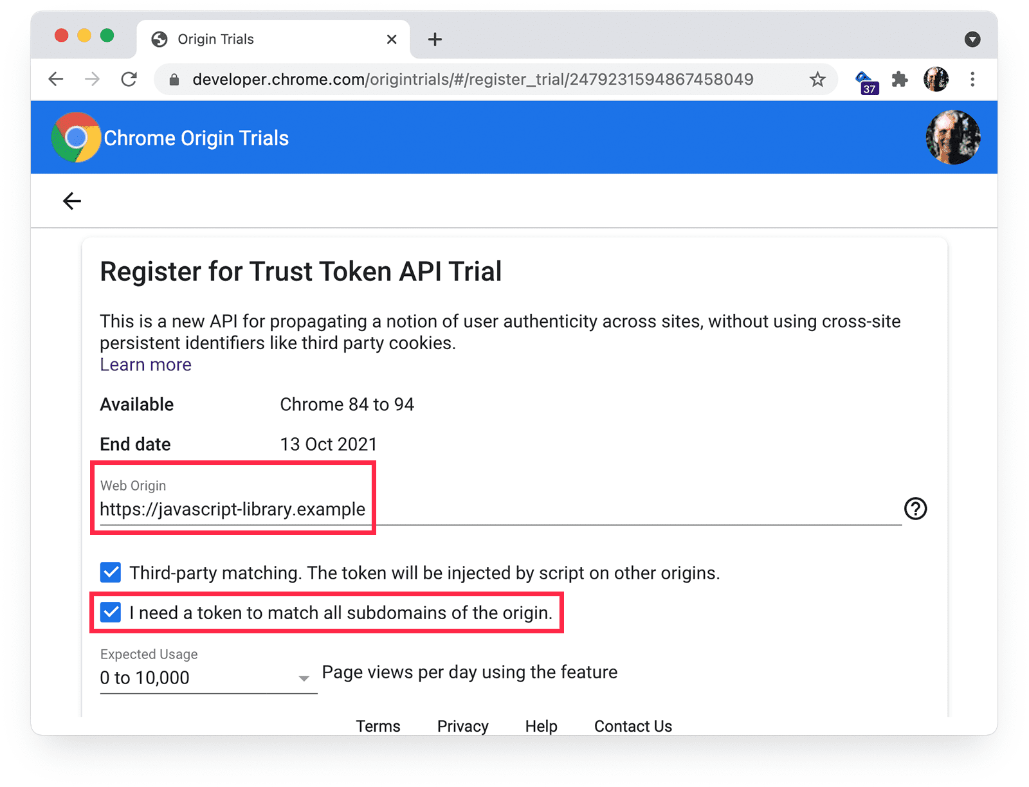
Task: Open help via the question mark icon
Action: (915, 509)
